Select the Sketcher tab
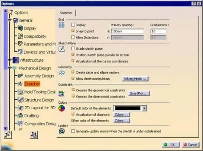Viewport: 203px width, 151px height. coord(66,13)
